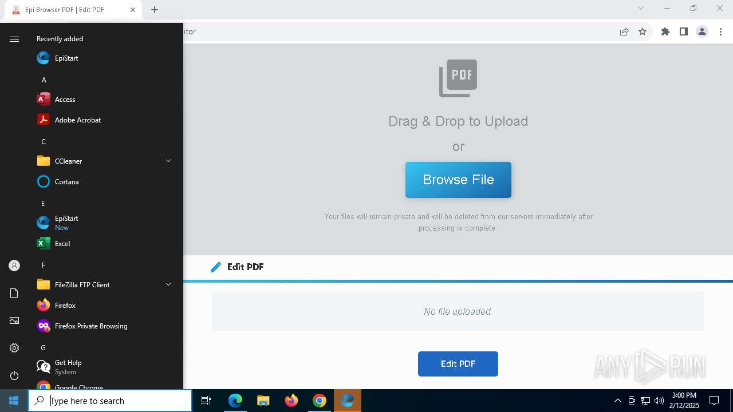Open the Power options icon
Screen dimensions: 733x412
(14, 375)
